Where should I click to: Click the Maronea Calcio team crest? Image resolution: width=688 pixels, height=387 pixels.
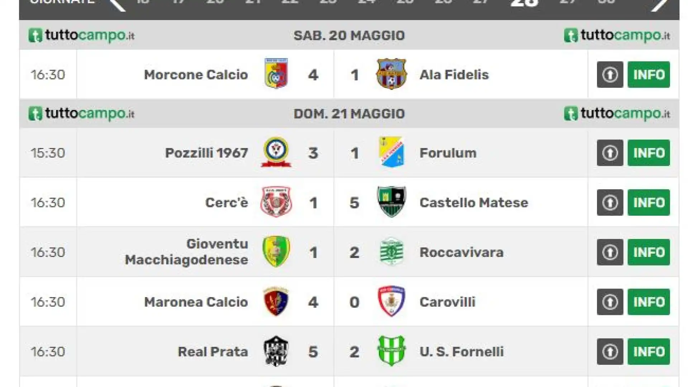276,301
